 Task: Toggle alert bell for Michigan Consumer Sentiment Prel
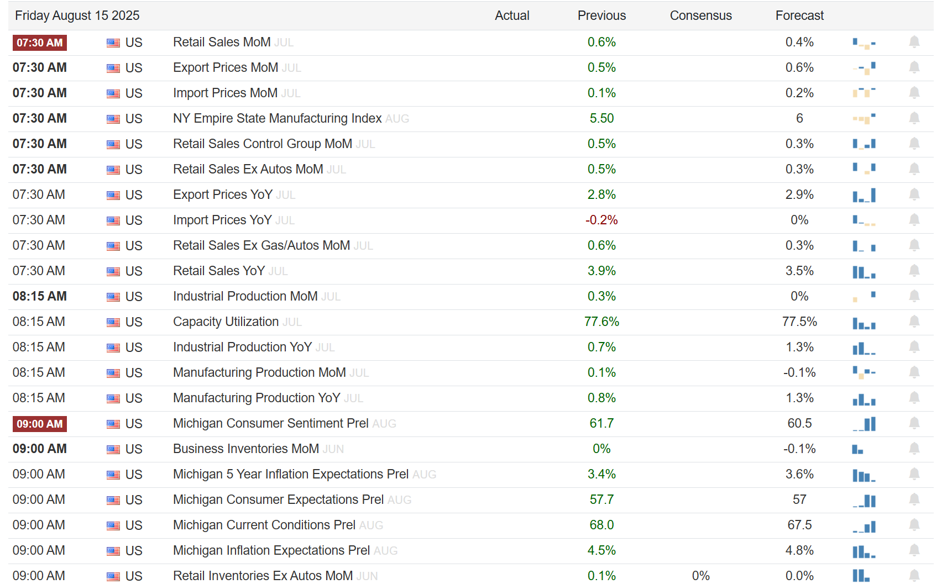tap(914, 423)
